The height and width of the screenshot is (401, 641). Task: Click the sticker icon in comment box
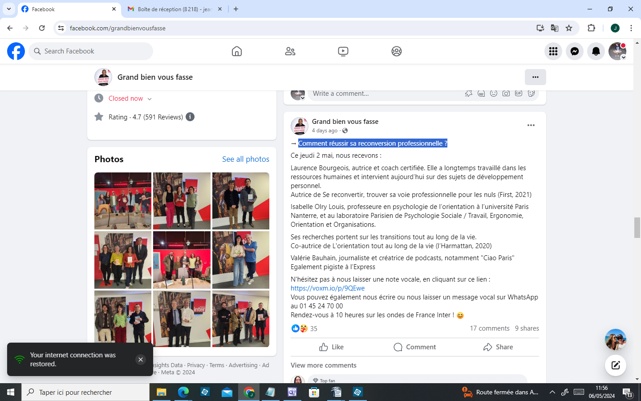(x=531, y=94)
